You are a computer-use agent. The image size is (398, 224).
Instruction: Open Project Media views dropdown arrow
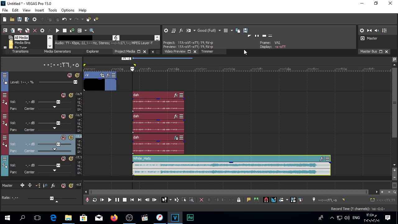click(x=86, y=30)
